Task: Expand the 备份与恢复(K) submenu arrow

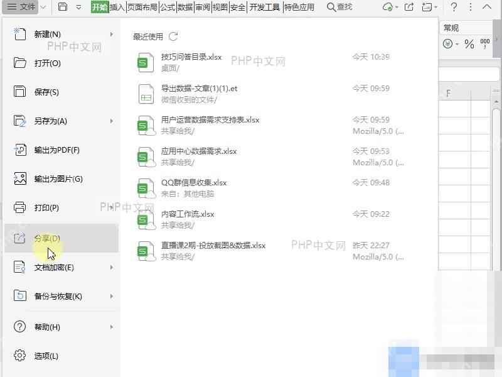Action: (x=112, y=296)
